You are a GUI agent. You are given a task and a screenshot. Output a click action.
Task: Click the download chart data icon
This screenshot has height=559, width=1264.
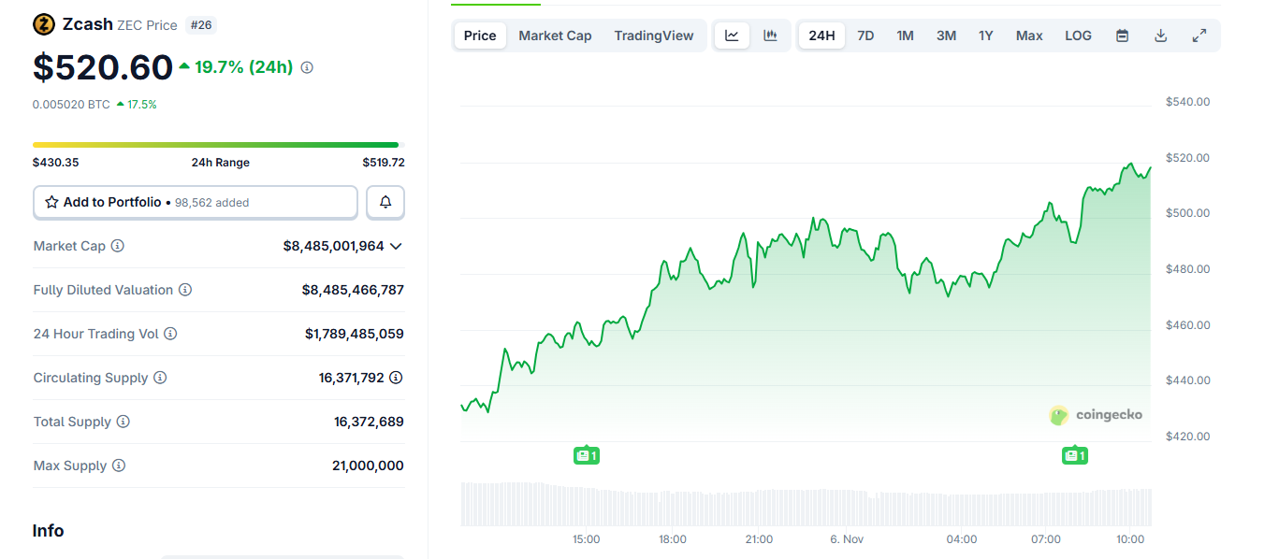(1160, 35)
